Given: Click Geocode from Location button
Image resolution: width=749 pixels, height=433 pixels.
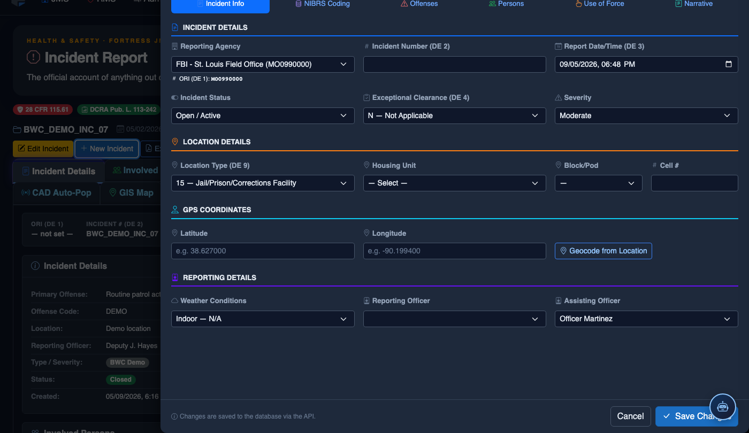Looking at the screenshot, I should [x=603, y=251].
